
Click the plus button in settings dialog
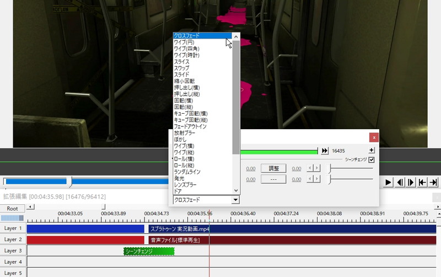[x=372, y=150]
